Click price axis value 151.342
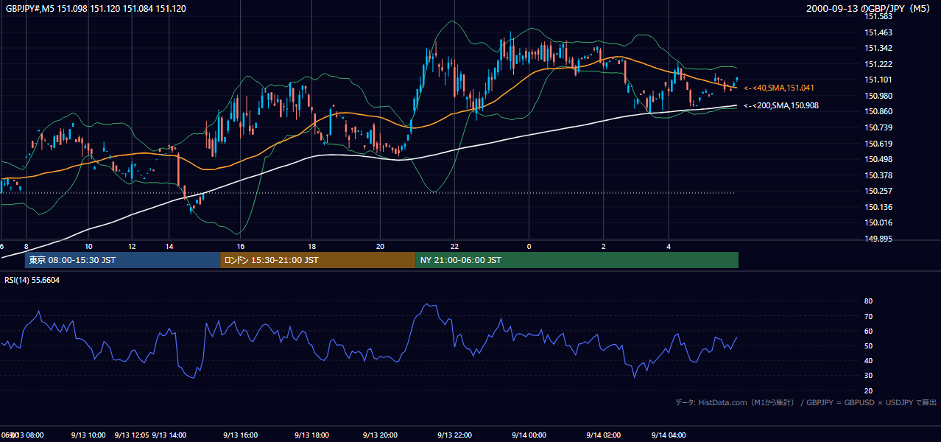Image resolution: width=941 pixels, height=442 pixels. (x=878, y=48)
